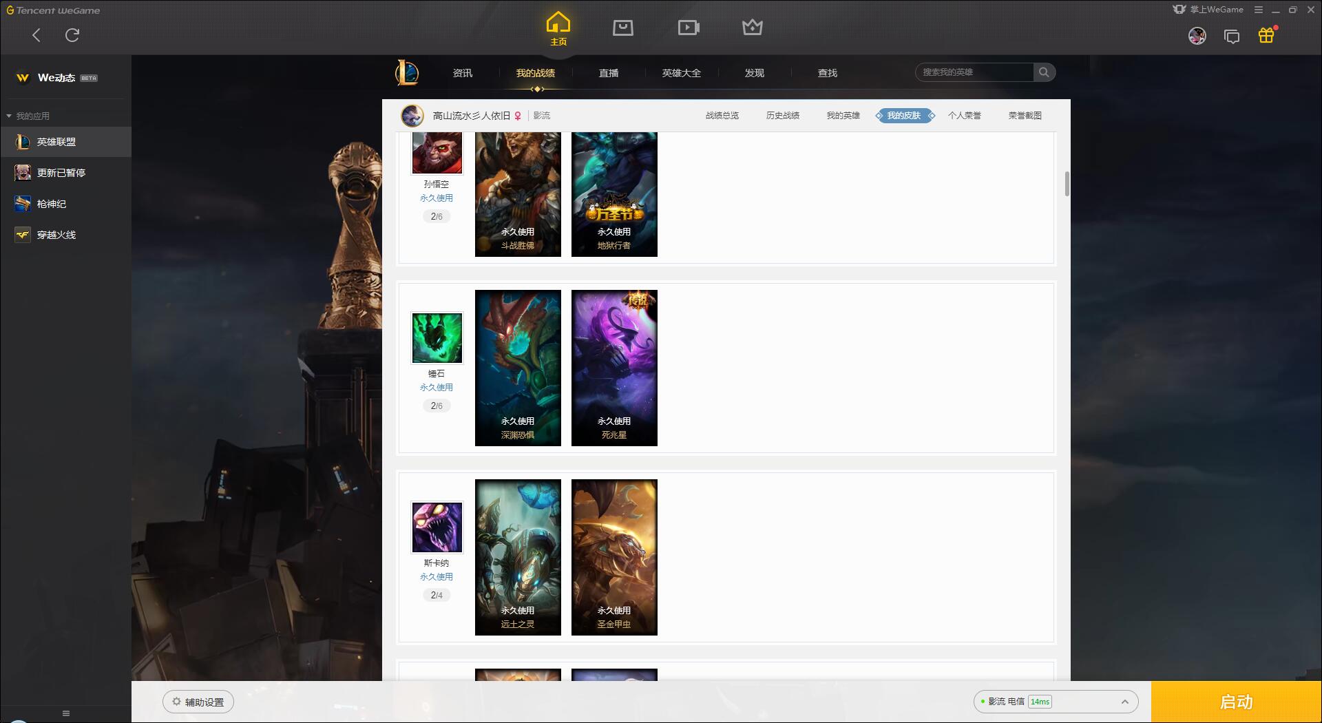Click the skin list scrollbar thumb

(x=1067, y=184)
